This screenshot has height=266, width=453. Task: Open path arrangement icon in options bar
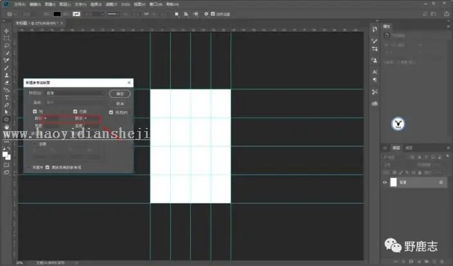(x=196, y=14)
